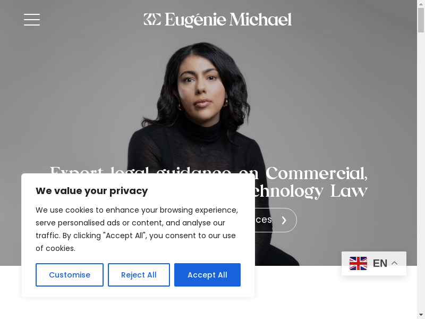425x319 pixels.
Task: Click the empty scrollbar track below thumb
Action: pyautogui.click(x=421, y=171)
